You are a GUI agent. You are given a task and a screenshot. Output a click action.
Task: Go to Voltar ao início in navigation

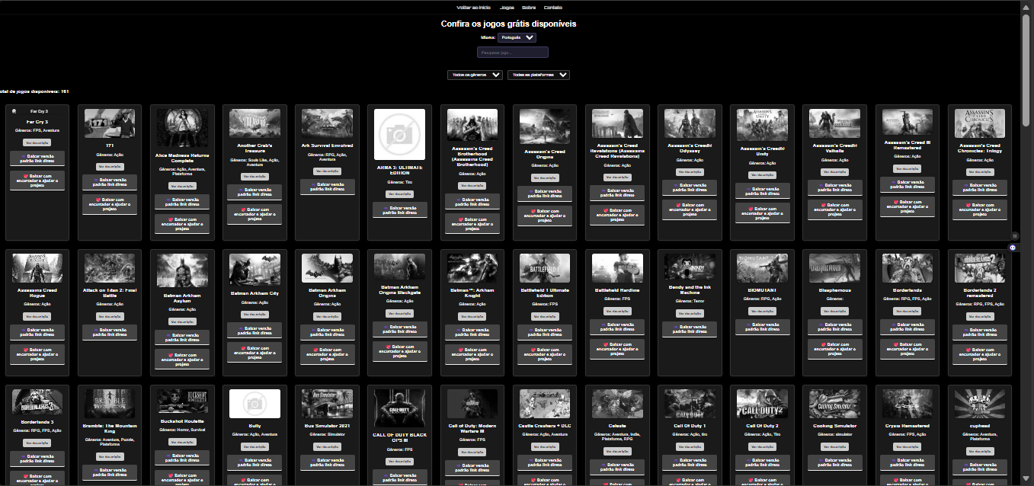point(473,7)
